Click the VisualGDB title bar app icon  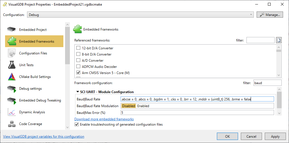pos(5,4)
